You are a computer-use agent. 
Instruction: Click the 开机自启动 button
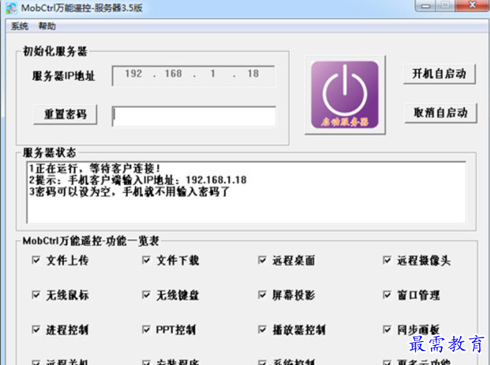[439, 74]
